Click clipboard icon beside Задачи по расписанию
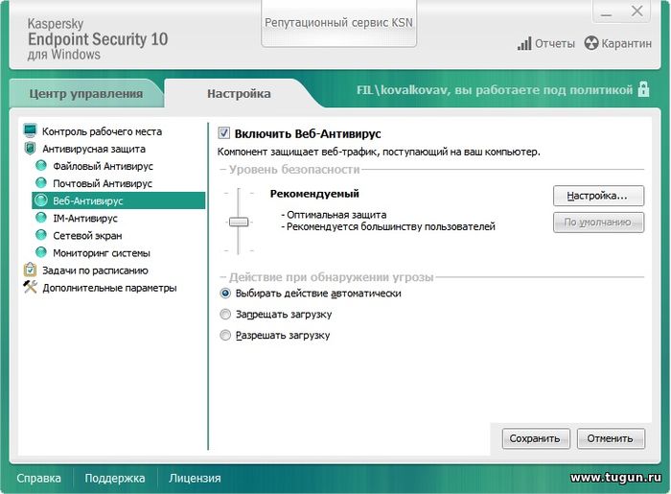Viewport: 671px width, 494px height. [30, 270]
